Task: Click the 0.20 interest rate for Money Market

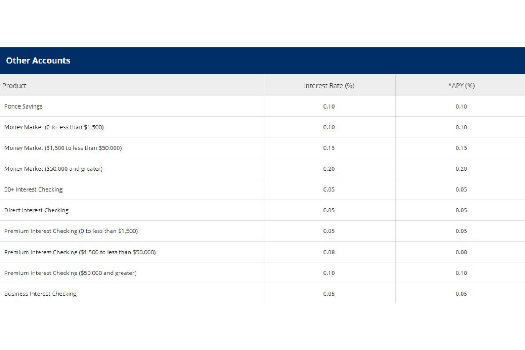Action: [x=329, y=168]
